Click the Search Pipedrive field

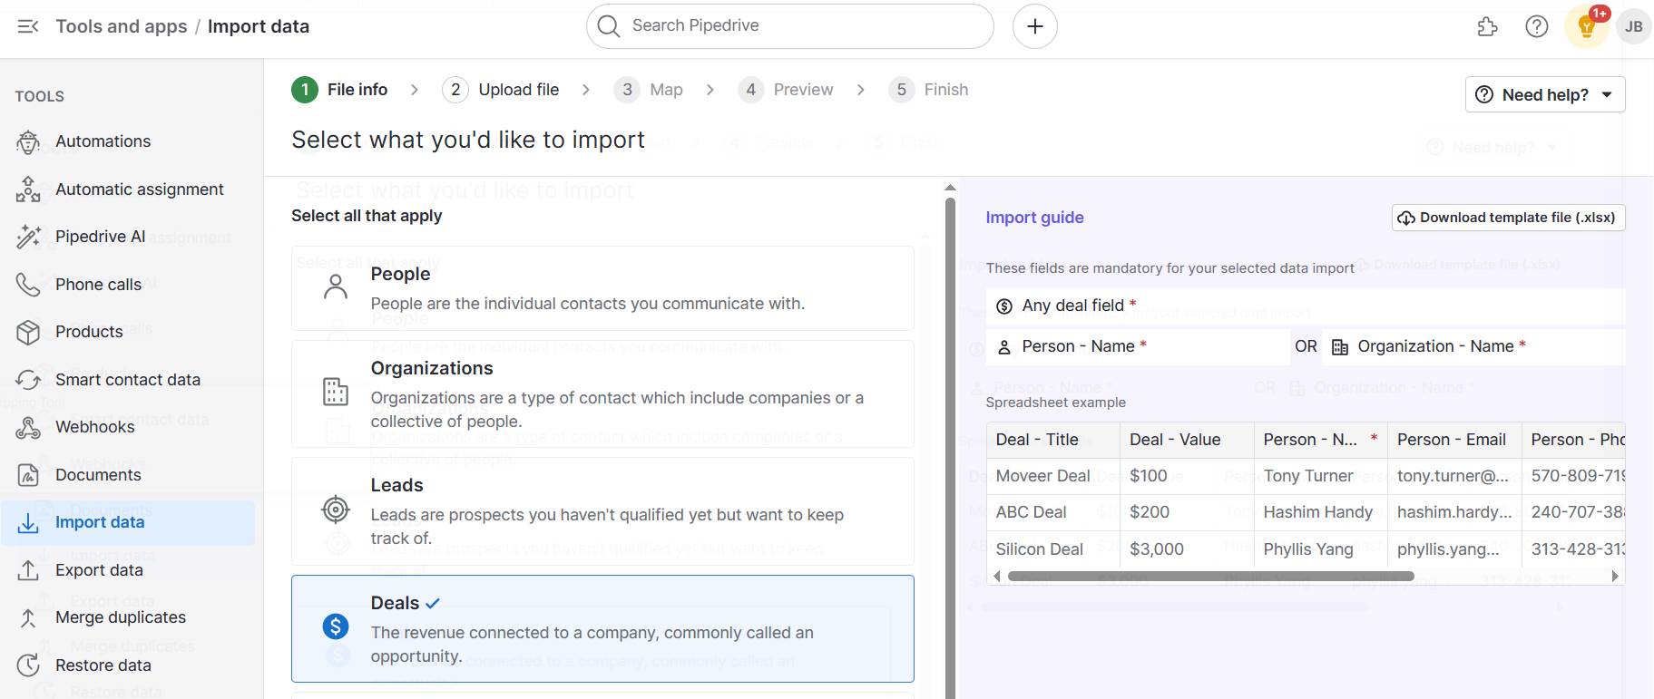click(789, 26)
